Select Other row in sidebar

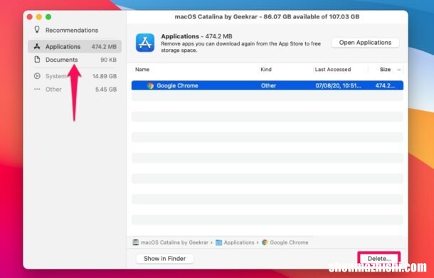pyautogui.click(x=75, y=90)
